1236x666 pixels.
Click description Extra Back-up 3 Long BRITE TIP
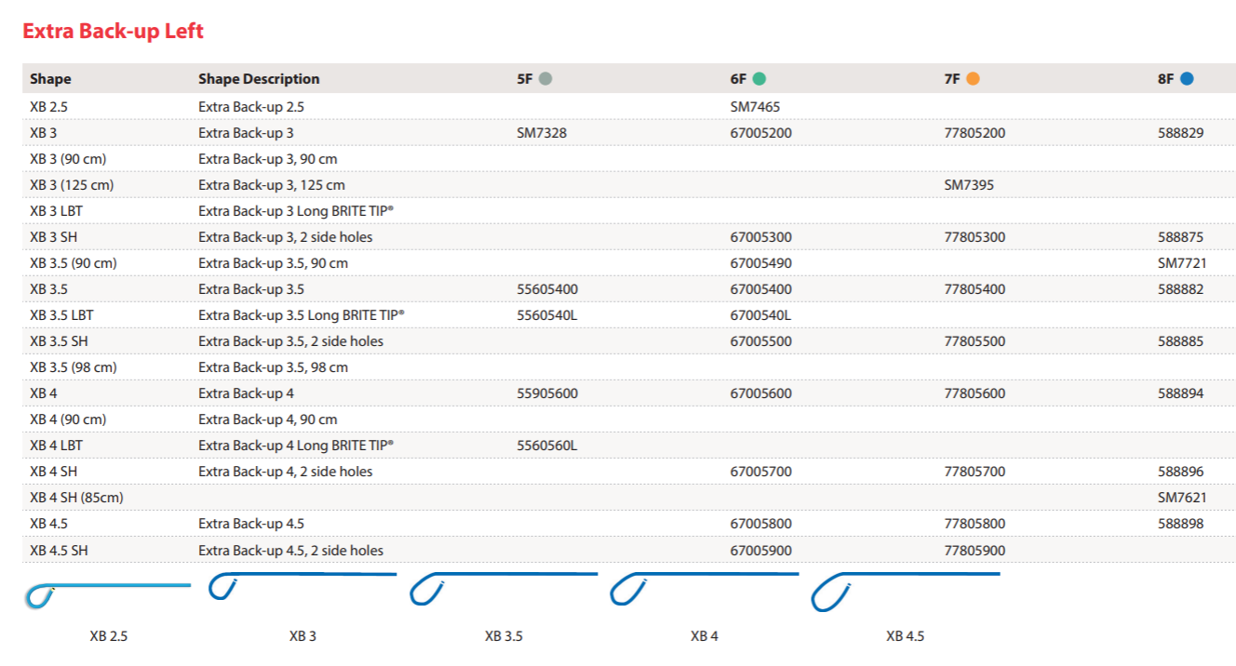(x=296, y=211)
